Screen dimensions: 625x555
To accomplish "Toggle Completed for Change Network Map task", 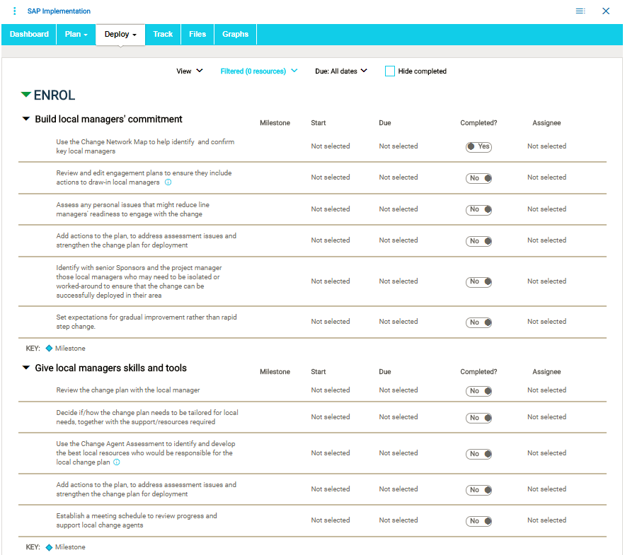I will coord(478,147).
